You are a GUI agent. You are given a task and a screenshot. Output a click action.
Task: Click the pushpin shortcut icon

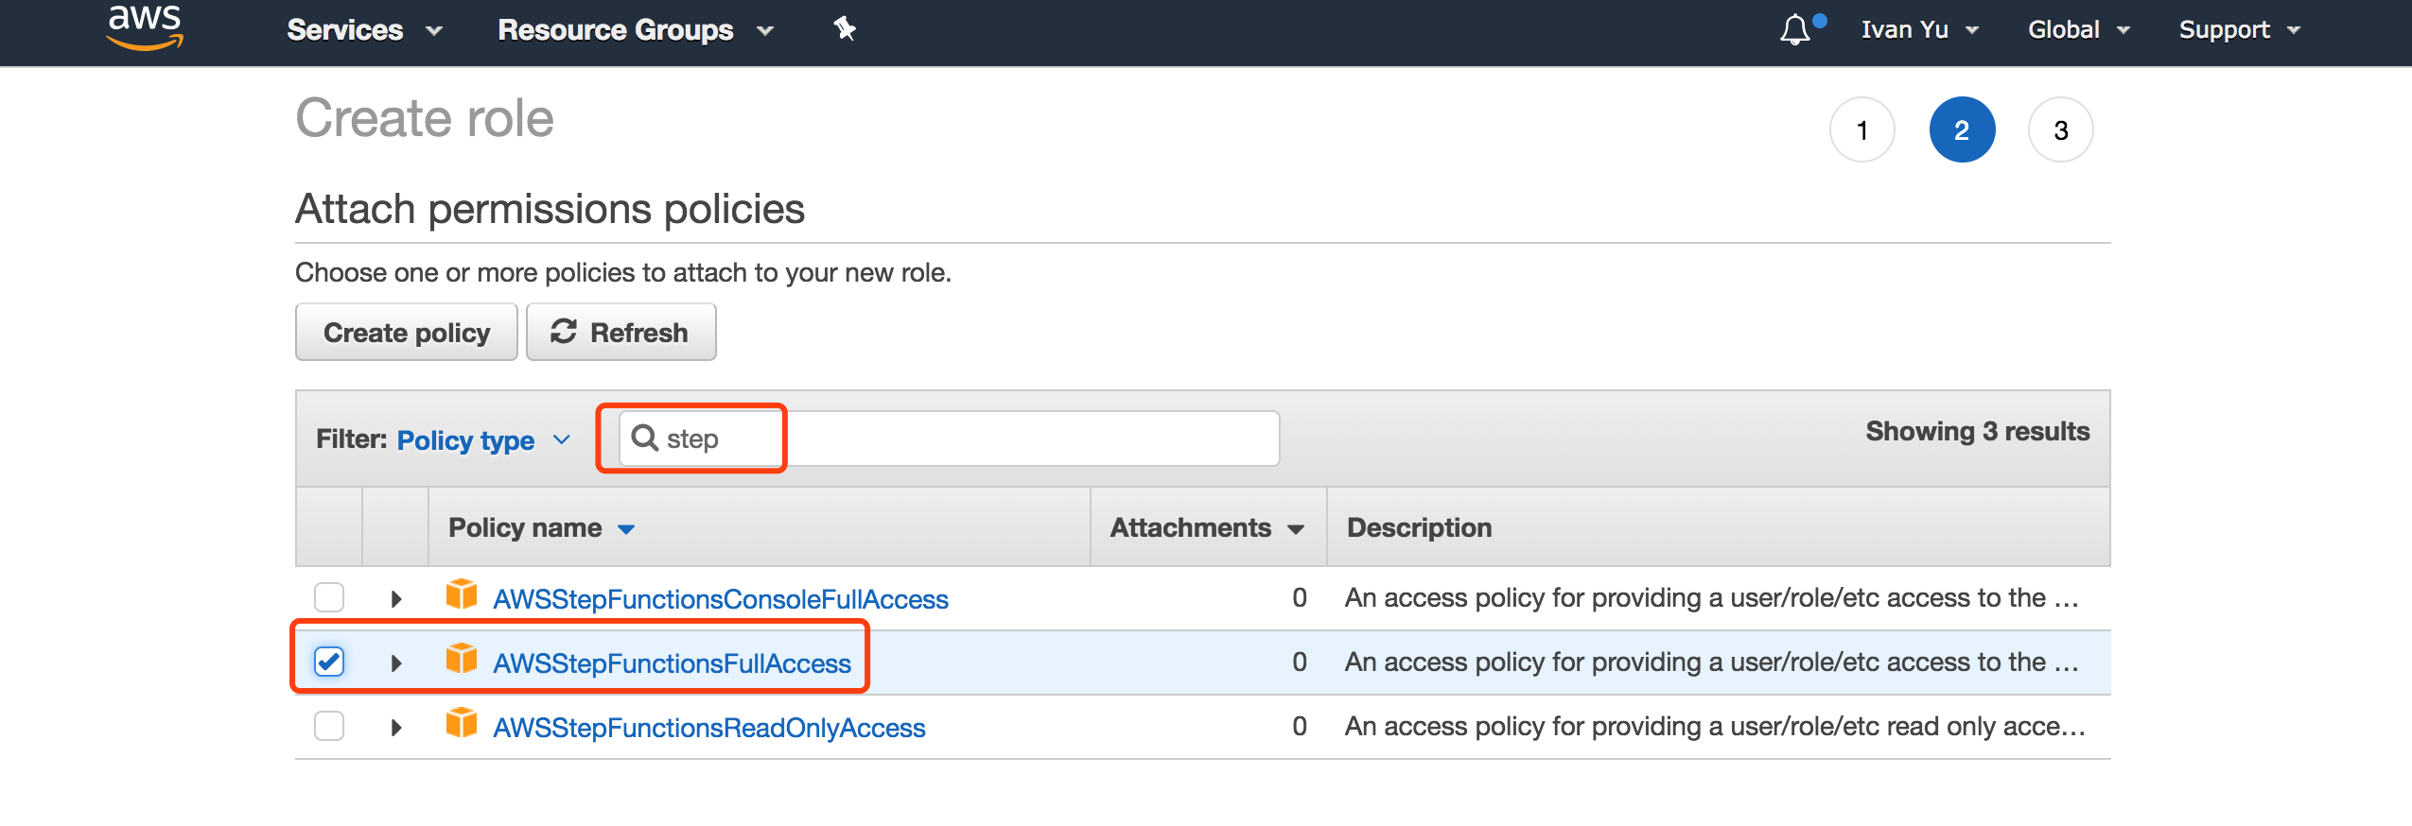(x=844, y=29)
